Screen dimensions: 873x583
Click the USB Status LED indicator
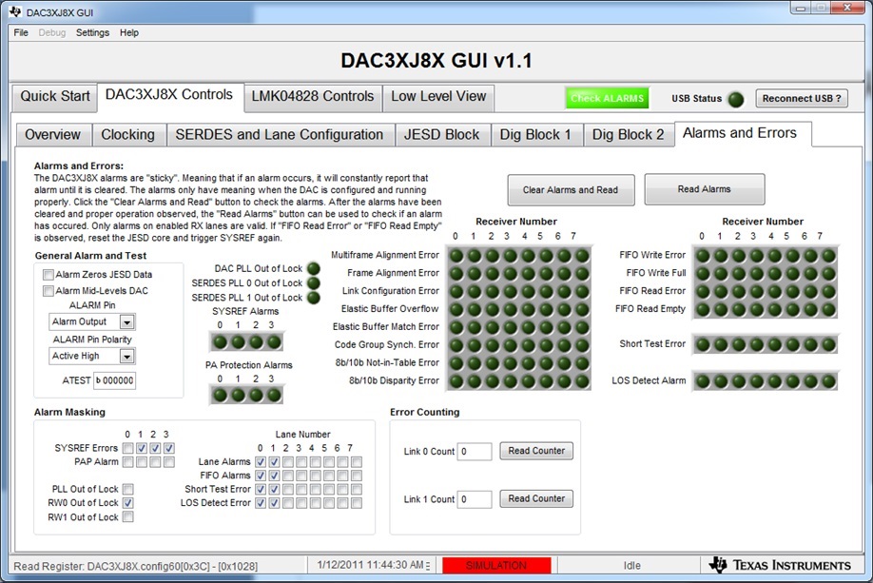[736, 99]
